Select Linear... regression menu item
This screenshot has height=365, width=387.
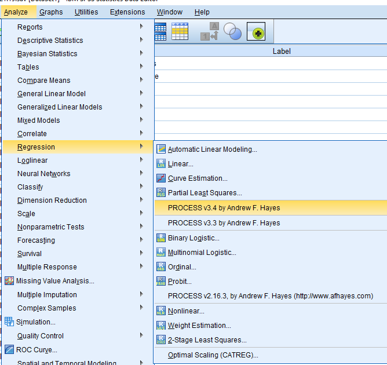click(271, 164)
